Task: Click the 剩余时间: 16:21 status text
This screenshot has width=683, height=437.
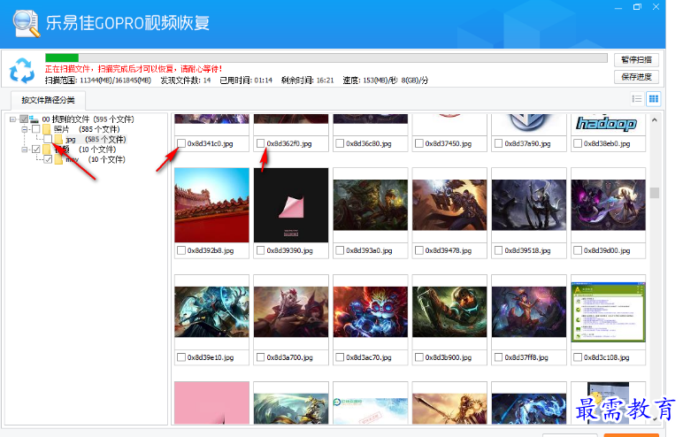Action: 308,80
